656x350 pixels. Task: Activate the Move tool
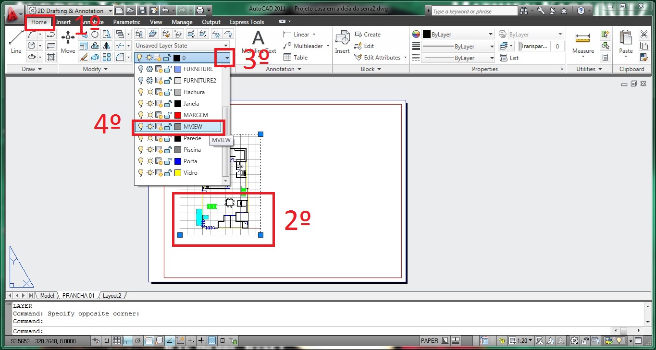click(x=68, y=41)
